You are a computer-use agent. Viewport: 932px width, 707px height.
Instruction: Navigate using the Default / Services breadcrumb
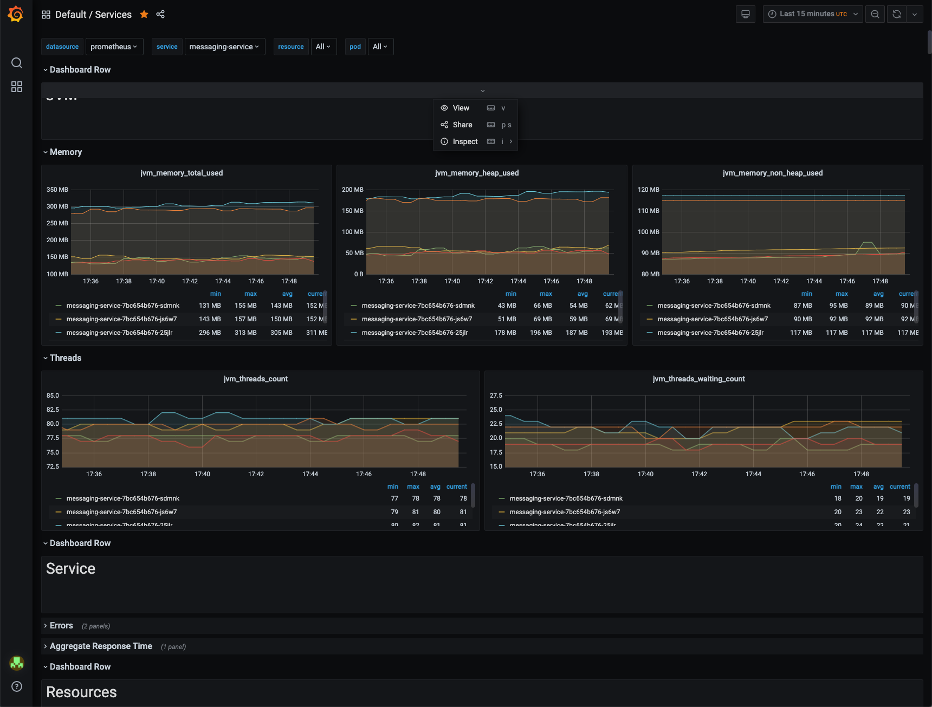tap(93, 14)
